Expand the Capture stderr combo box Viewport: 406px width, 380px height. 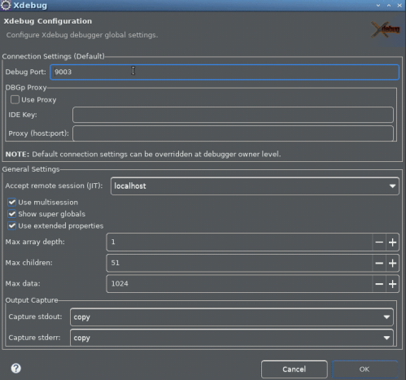[232, 338]
